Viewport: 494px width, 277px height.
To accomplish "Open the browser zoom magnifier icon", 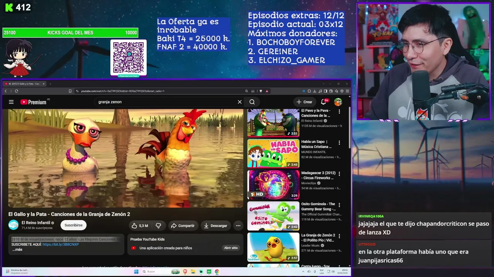I will tap(247, 91).
